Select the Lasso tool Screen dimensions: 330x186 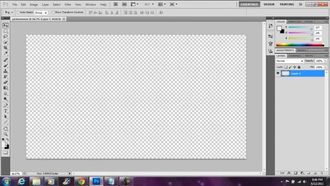(x=6, y=37)
